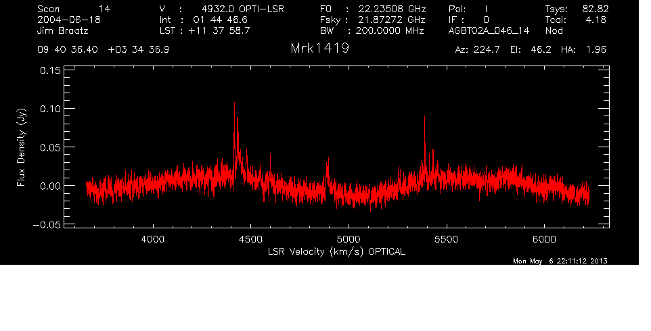651x331 pixels.
Task: Click the 4000 x-axis tick label
Action: [x=153, y=239]
